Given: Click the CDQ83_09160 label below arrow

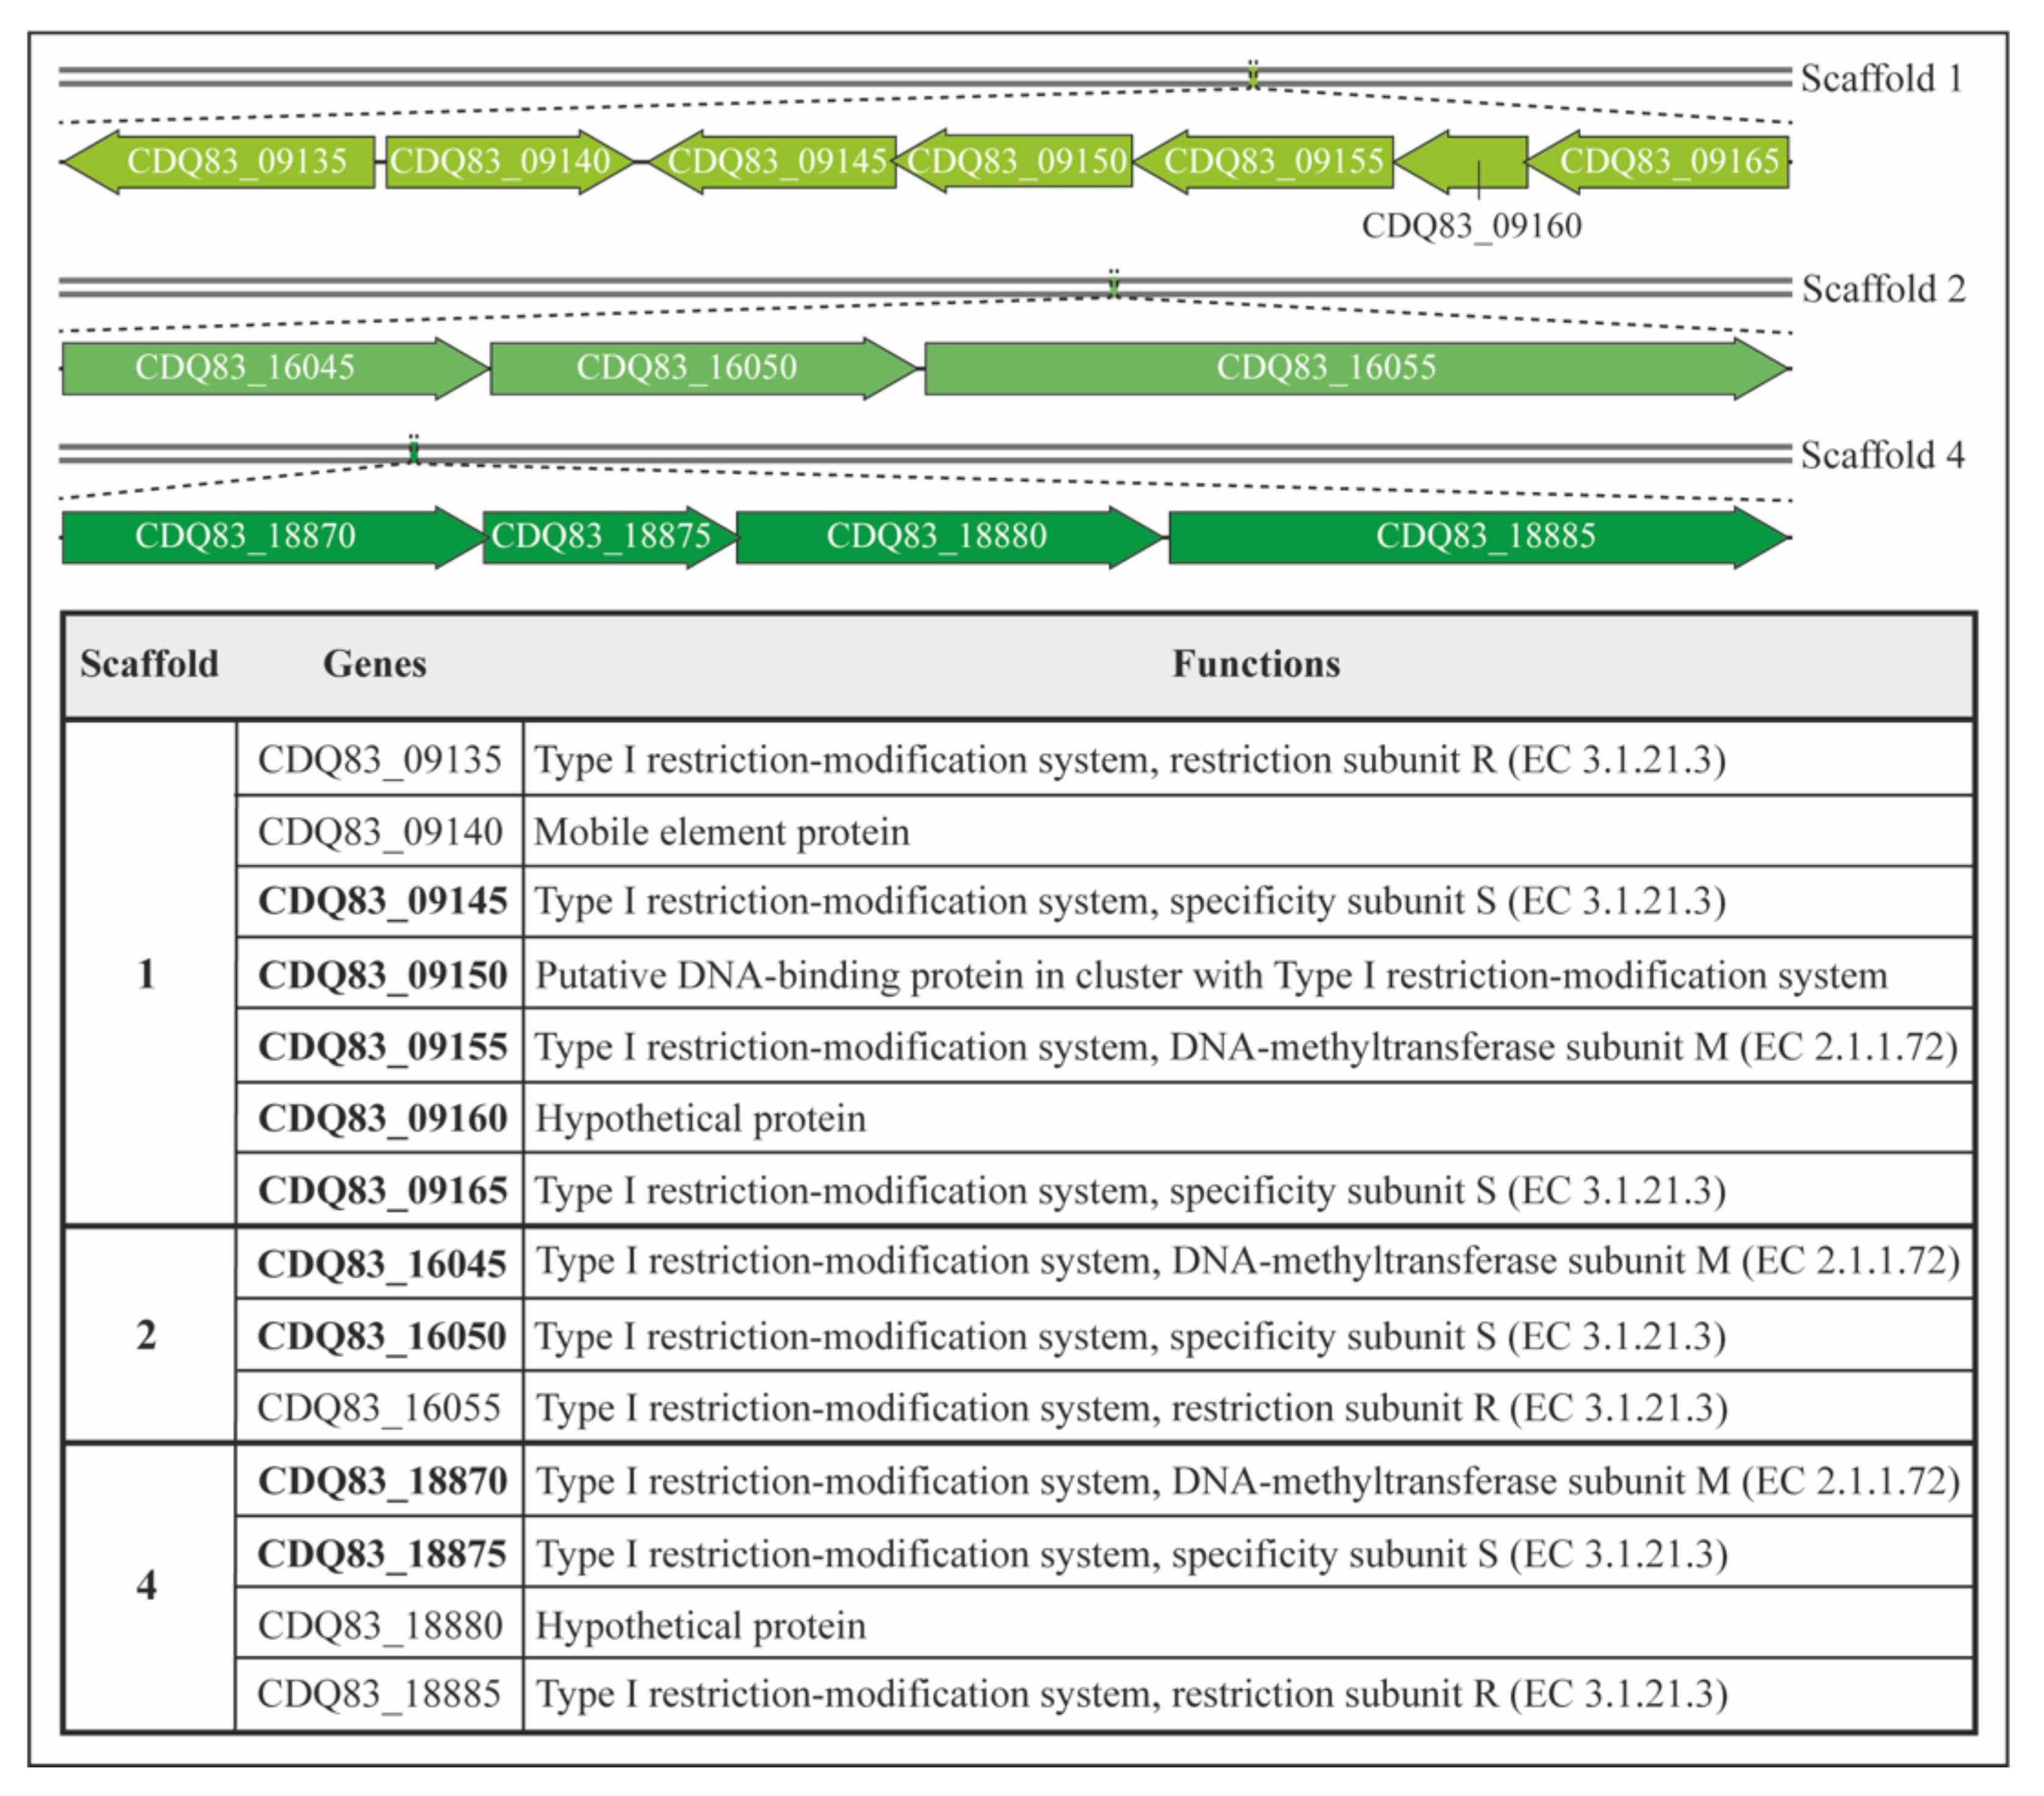Looking at the screenshot, I should (1471, 226).
